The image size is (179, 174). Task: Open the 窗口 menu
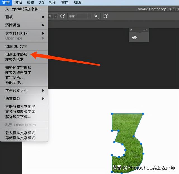pyautogui.click(x=65, y=3)
